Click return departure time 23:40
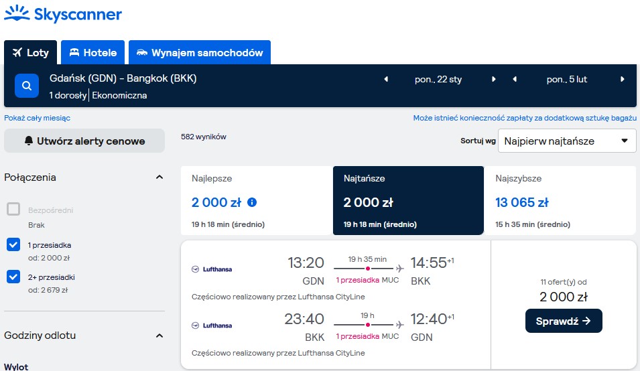Image resolution: width=640 pixels, height=371 pixels. click(304, 319)
